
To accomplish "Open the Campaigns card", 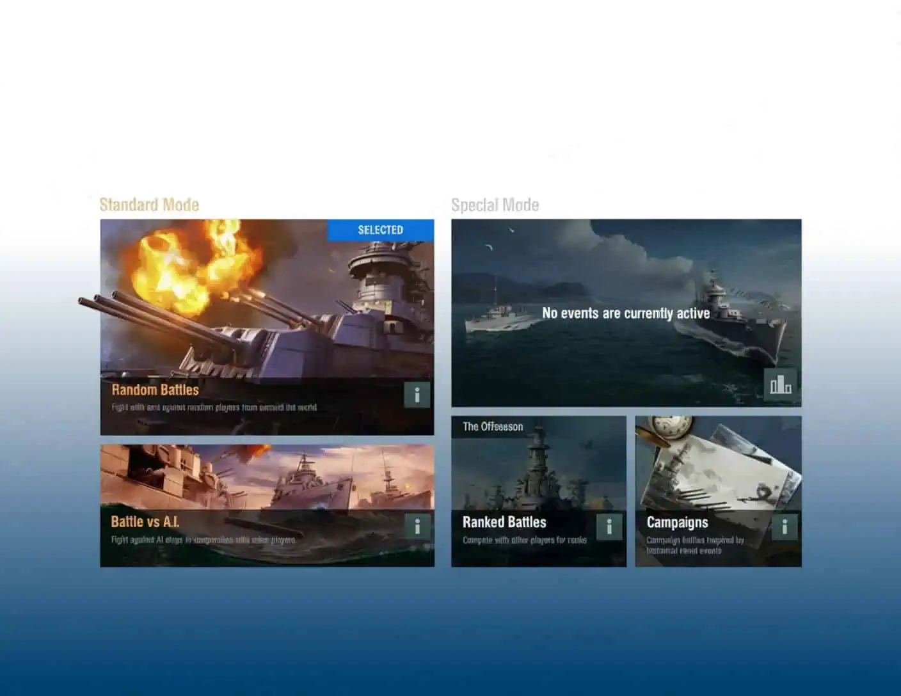I will pyautogui.click(x=718, y=491).
